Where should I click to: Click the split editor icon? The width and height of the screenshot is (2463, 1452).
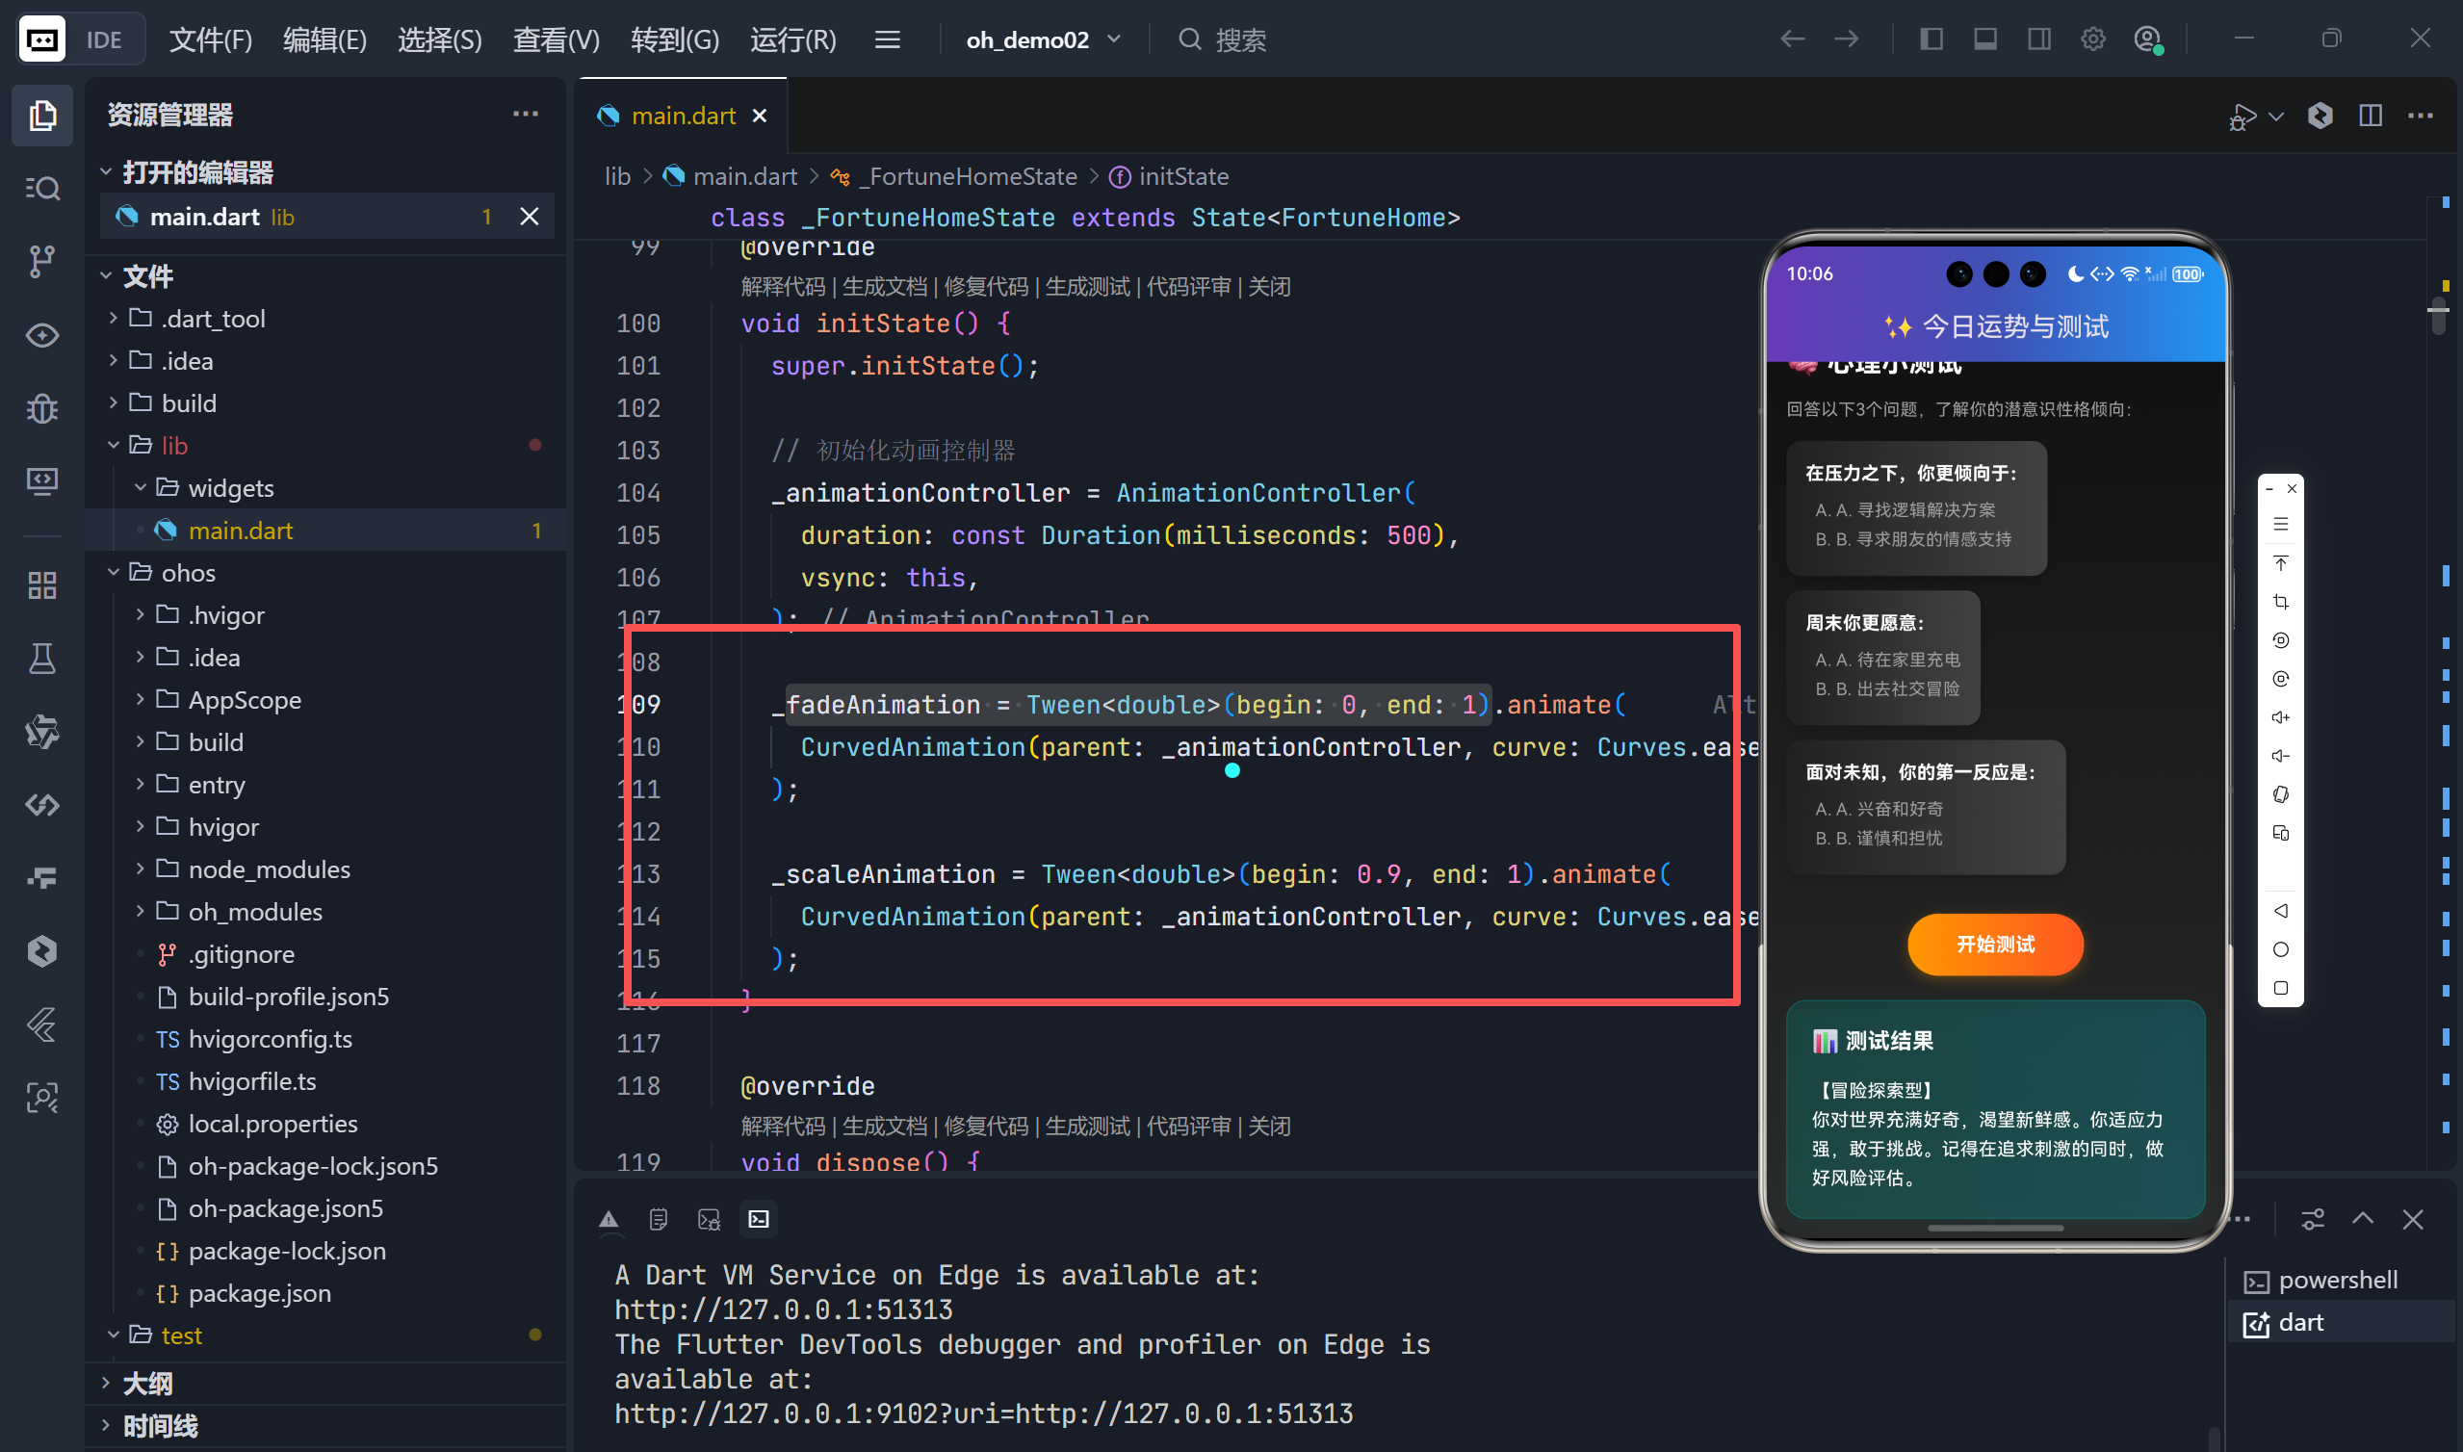tap(2370, 116)
